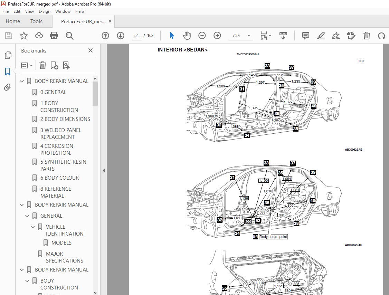
Task: Add the document to starred files
Action: tap(24, 36)
